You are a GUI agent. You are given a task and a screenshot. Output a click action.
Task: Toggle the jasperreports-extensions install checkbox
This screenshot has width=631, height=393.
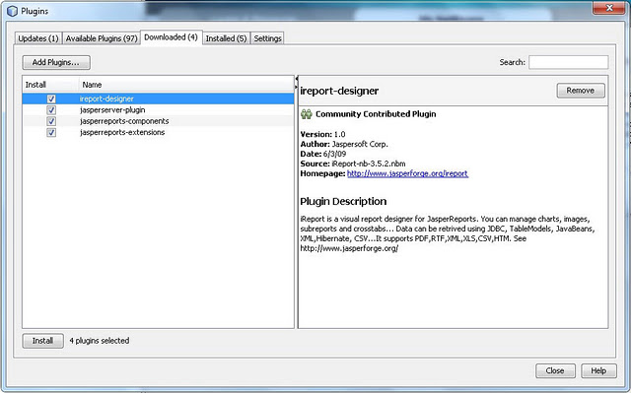click(51, 133)
